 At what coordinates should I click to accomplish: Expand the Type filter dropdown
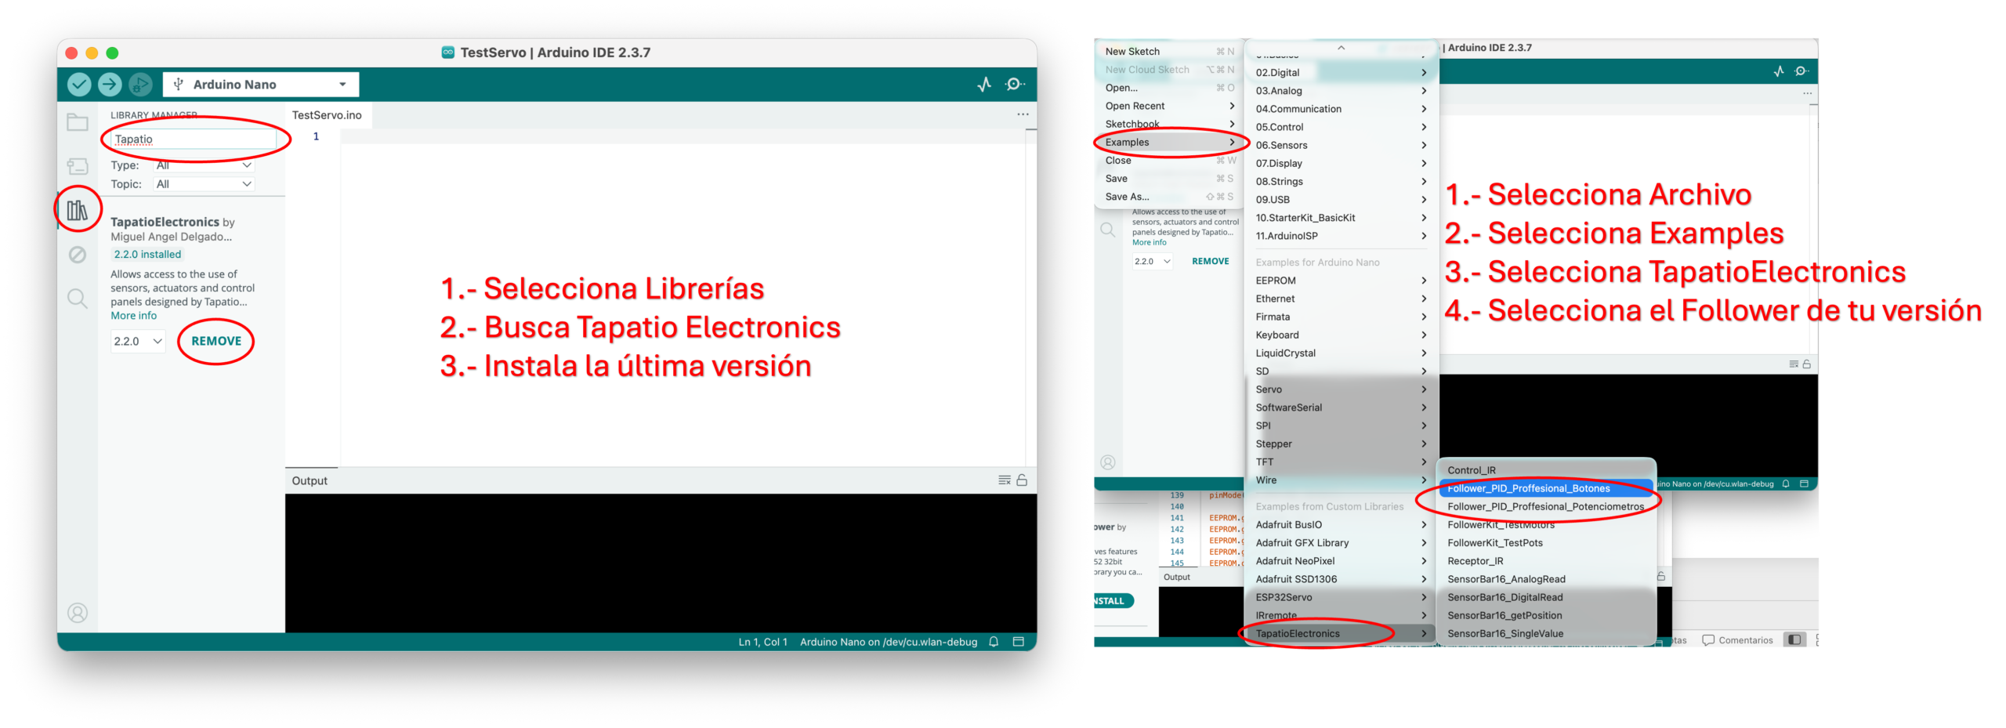click(x=203, y=165)
